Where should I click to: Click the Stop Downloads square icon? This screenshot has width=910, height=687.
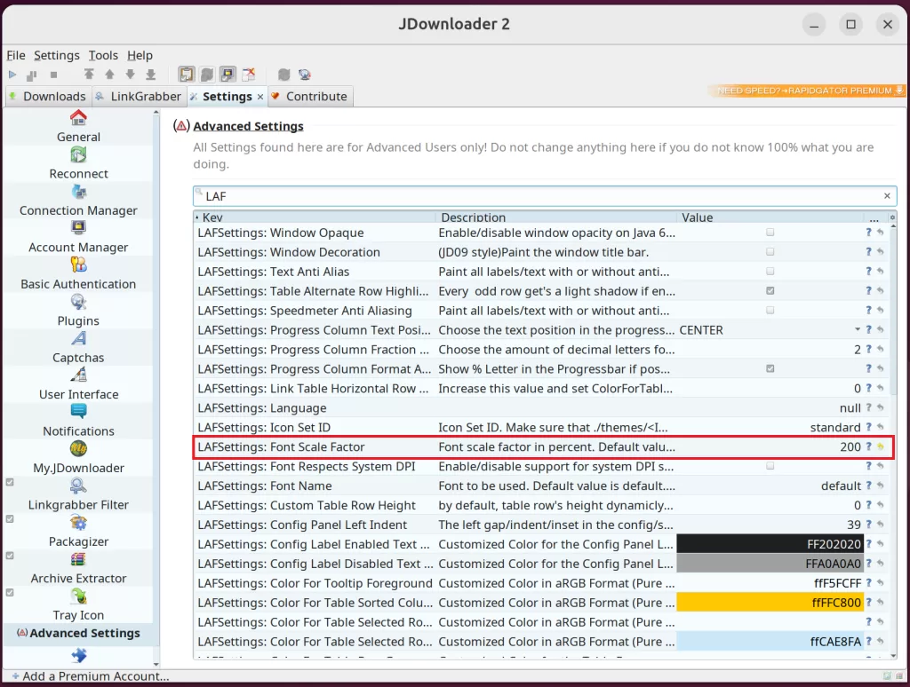(53, 75)
